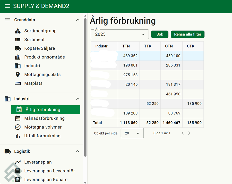
Task: Click the Leveransplan trend line icon
Action: click(x=18, y=162)
